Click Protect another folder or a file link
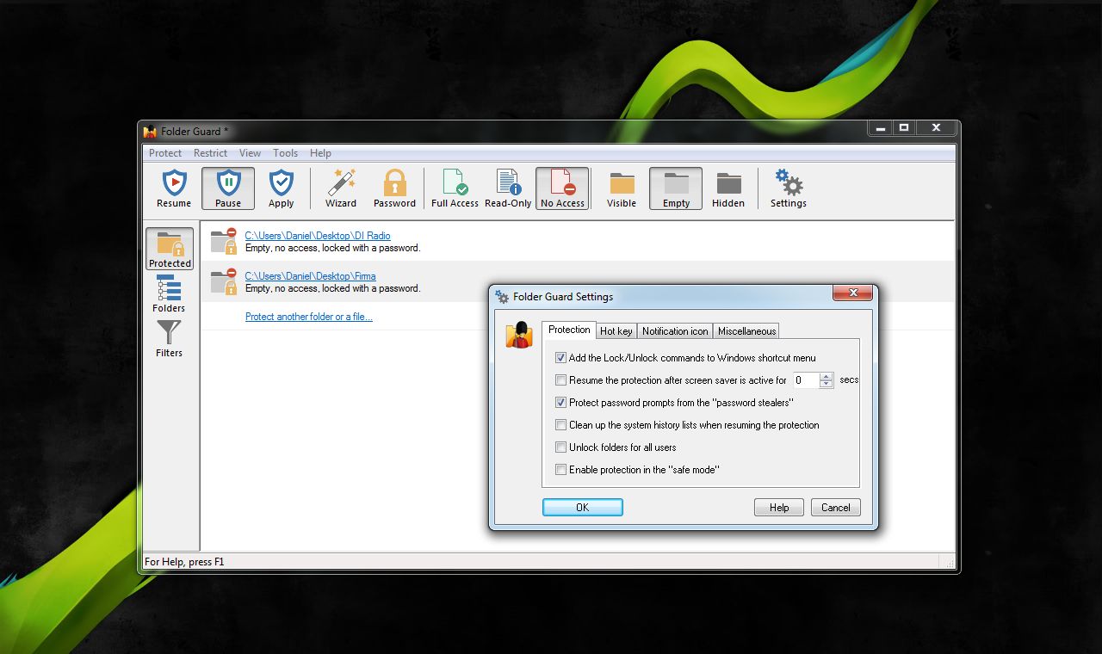 pyautogui.click(x=309, y=317)
